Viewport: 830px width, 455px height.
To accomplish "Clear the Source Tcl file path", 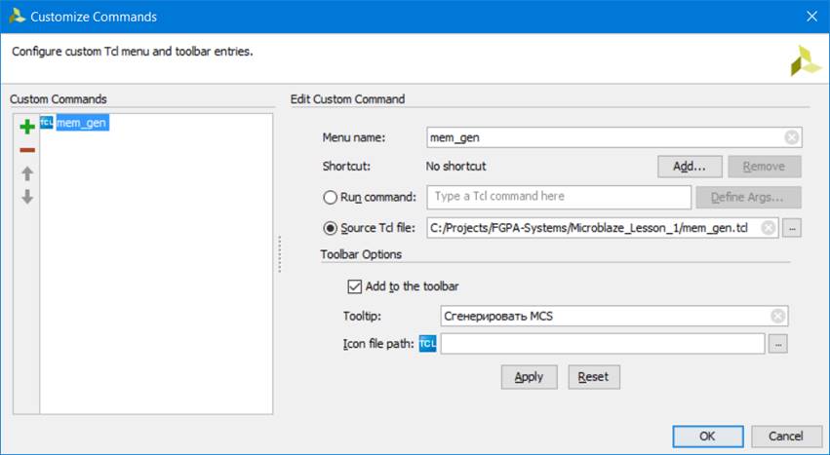I will point(769,228).
